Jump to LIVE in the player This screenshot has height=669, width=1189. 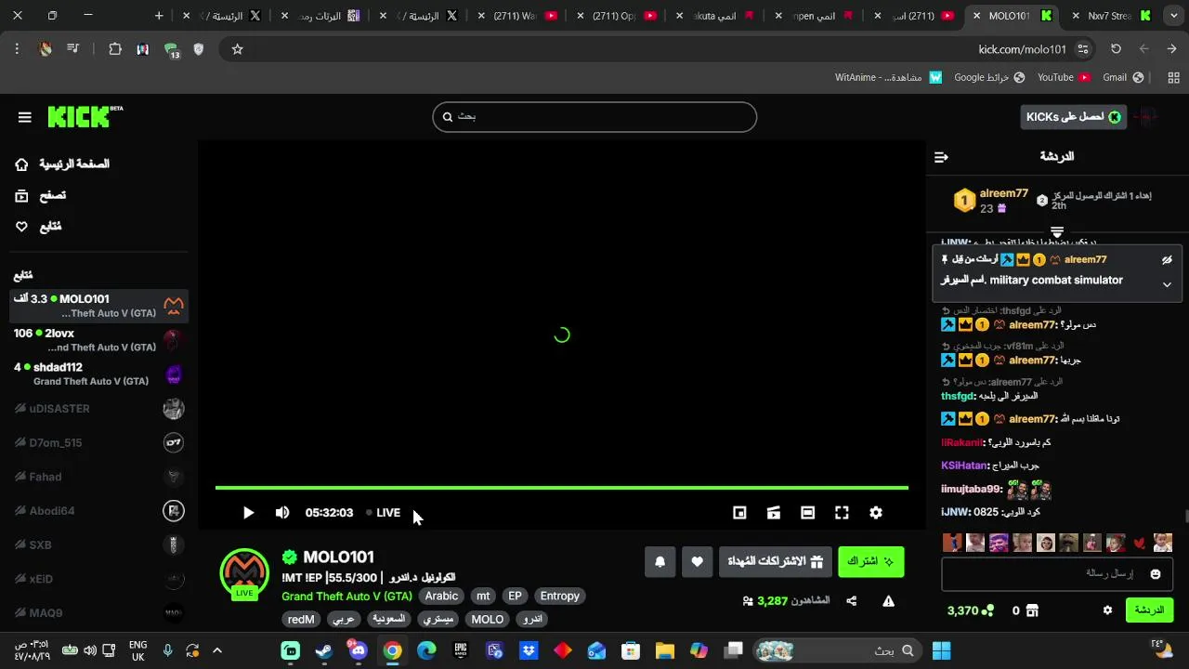pyautogui.click(x=384, y=513)
